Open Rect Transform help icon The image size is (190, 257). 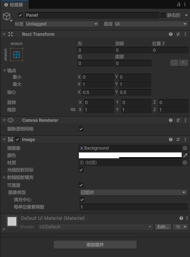click(x=171, y=34)
